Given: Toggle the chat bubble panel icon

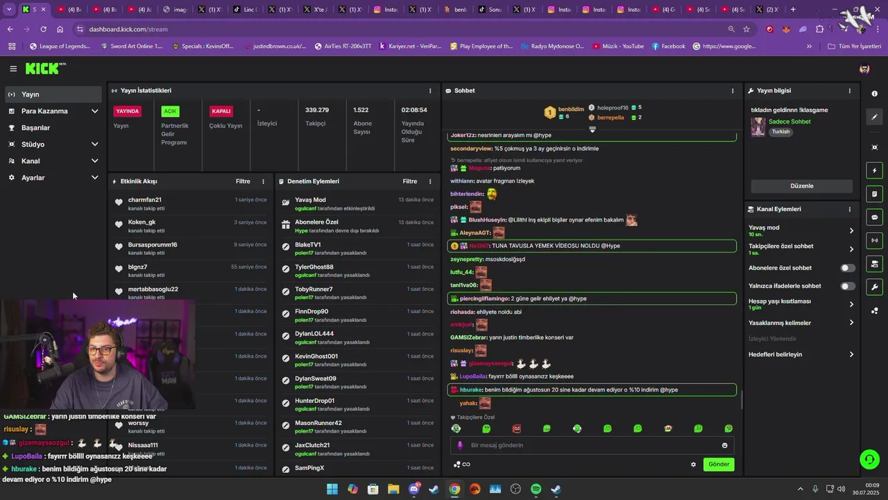Looking at the screenshot, I should pyautogui.click(x=874, y=217).
